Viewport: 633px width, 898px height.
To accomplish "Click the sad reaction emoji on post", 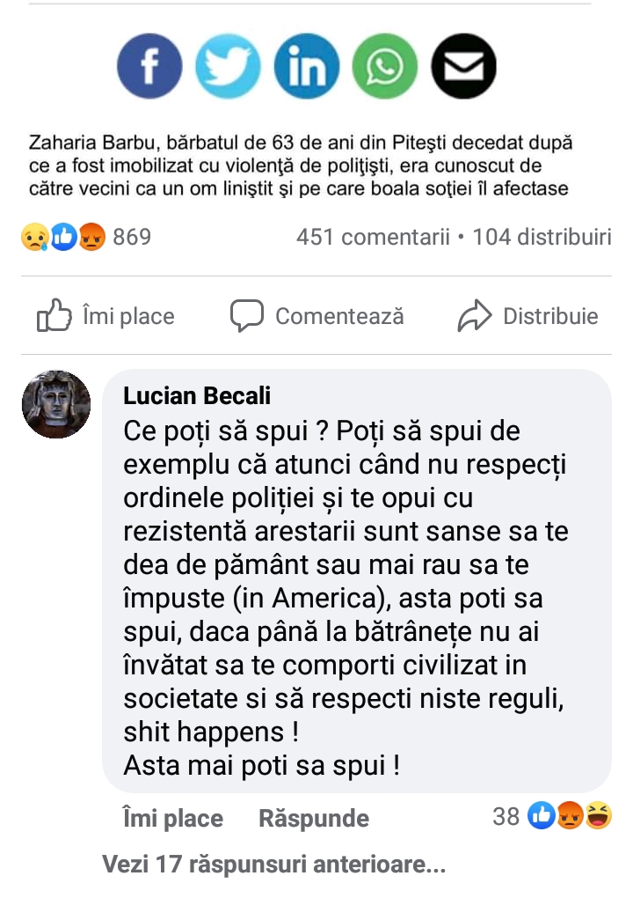I will click(x=35, y=237).
